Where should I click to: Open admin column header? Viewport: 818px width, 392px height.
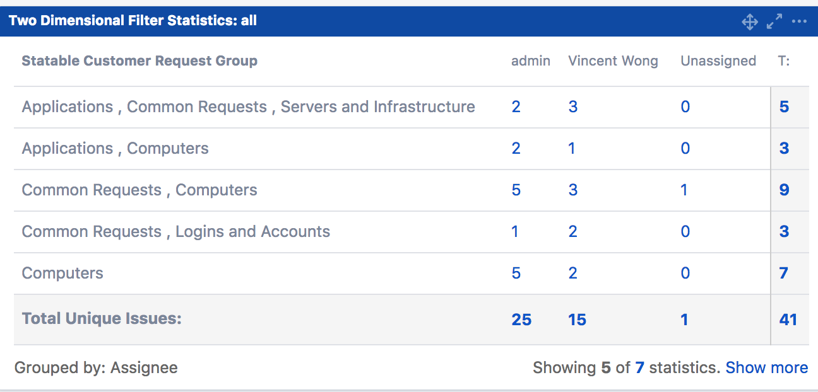tap(531, 61)
